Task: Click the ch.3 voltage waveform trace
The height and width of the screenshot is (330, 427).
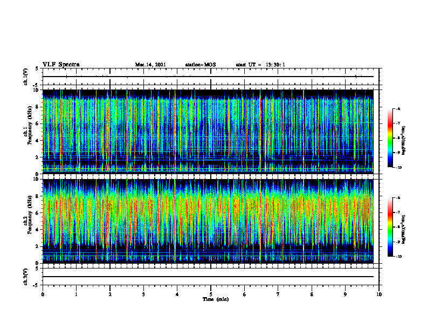Action: coord(208,277)
